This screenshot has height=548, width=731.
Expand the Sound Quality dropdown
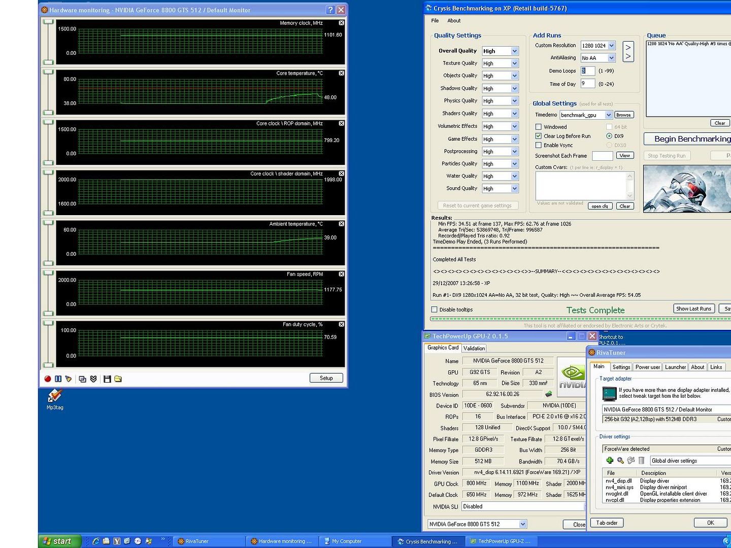515,188
